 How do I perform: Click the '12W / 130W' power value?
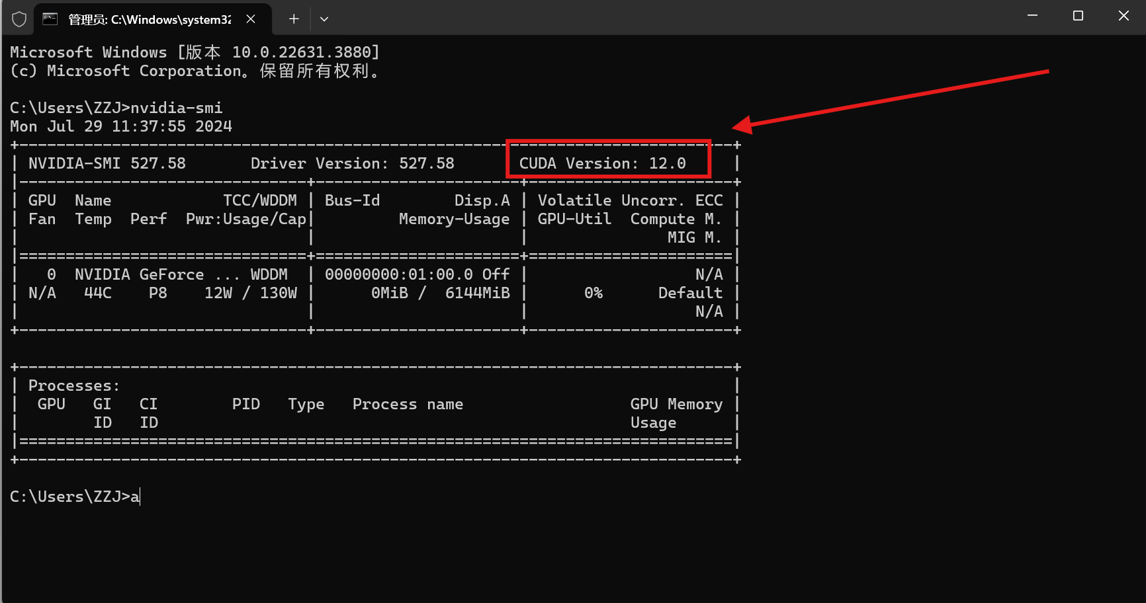251,293
